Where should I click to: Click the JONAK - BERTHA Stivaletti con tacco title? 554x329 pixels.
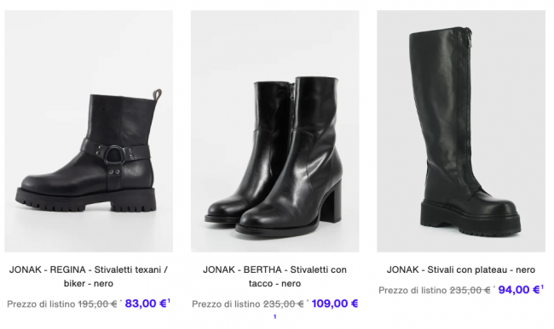275,276
